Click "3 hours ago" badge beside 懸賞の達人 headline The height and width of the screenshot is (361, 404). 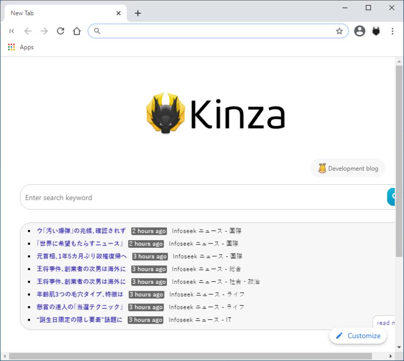(x=146, y=307)
